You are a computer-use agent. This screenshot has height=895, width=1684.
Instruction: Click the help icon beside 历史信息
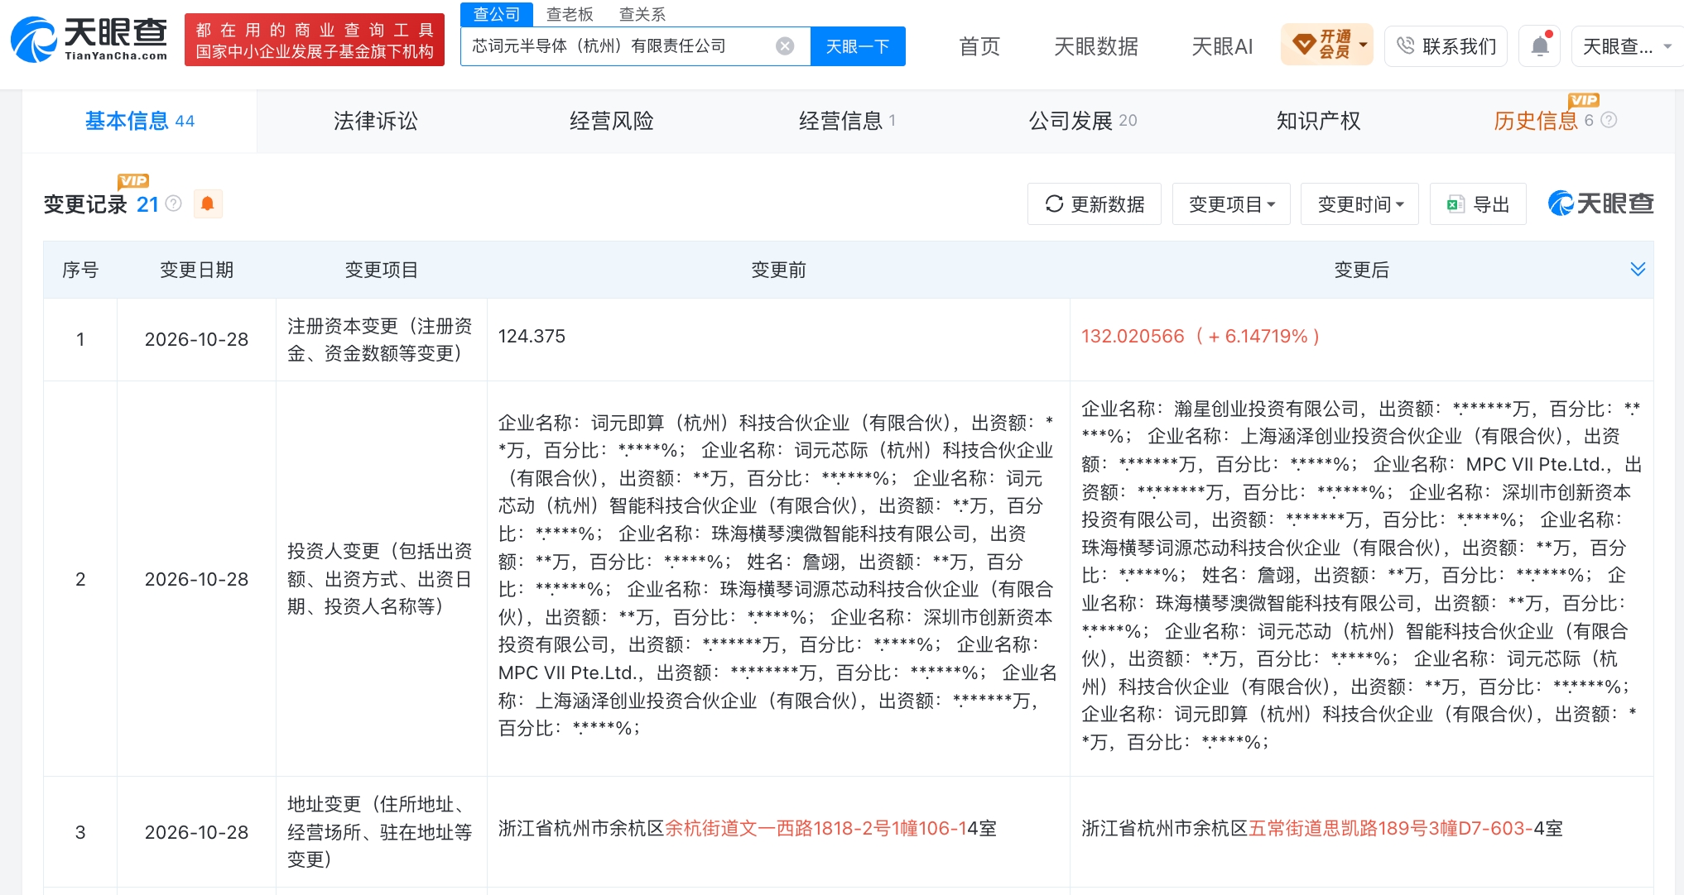pyautogui.click(x=1609, y=121)
